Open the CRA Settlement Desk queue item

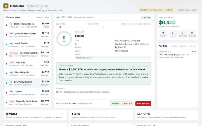(27, 25)
